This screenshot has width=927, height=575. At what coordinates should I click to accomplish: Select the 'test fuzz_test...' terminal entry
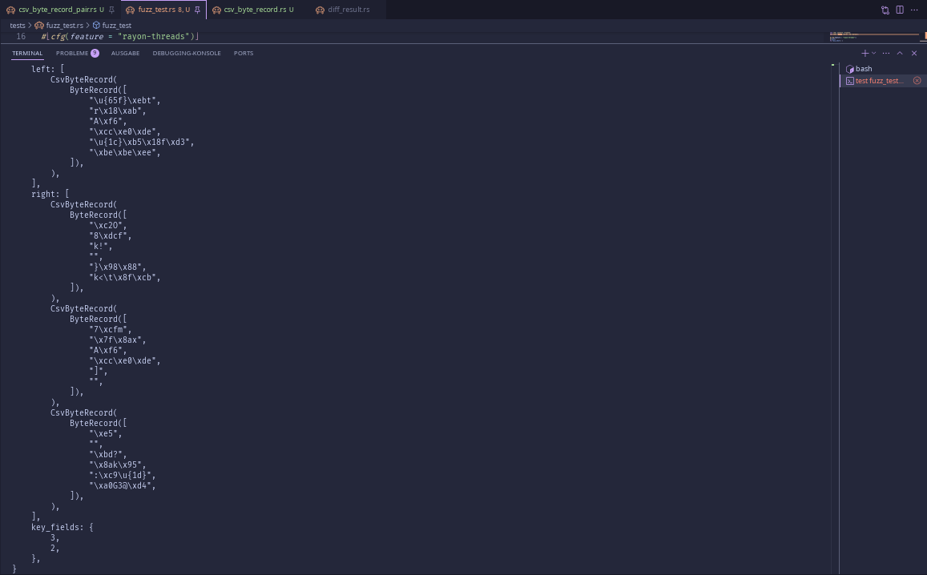click(883, 81)
